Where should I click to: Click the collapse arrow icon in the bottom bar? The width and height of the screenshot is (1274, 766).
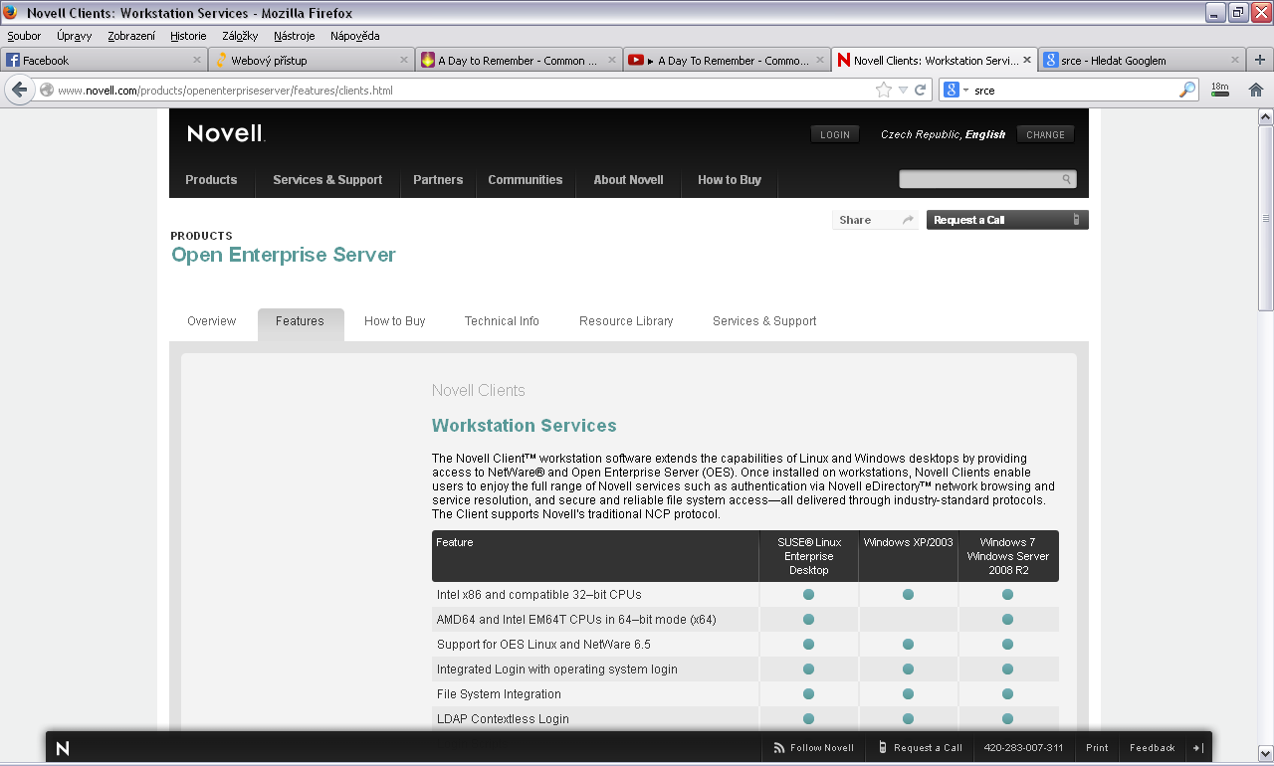1198,748
